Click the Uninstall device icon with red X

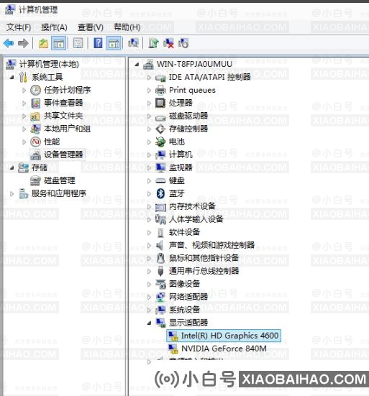(x=168, y=43)
